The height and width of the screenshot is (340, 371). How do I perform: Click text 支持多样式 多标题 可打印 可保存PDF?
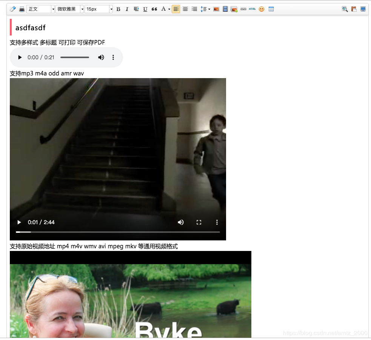(57, 43)
